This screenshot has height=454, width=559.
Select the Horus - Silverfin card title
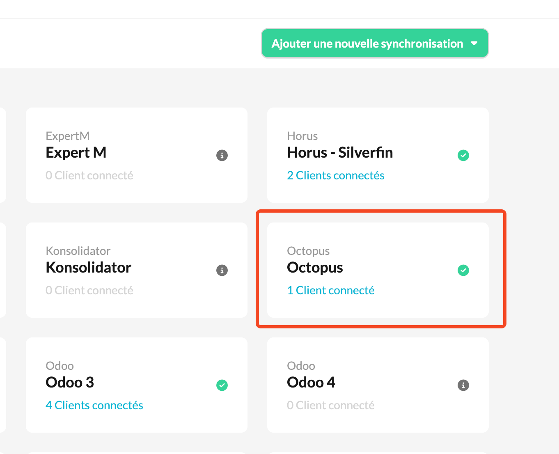pyautogui.click(x=340, y=153)
